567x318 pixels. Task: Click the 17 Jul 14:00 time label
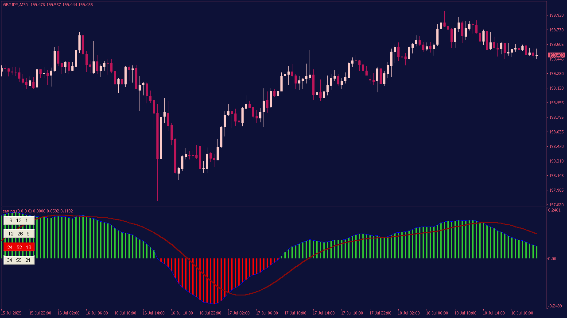click(323, 313)
